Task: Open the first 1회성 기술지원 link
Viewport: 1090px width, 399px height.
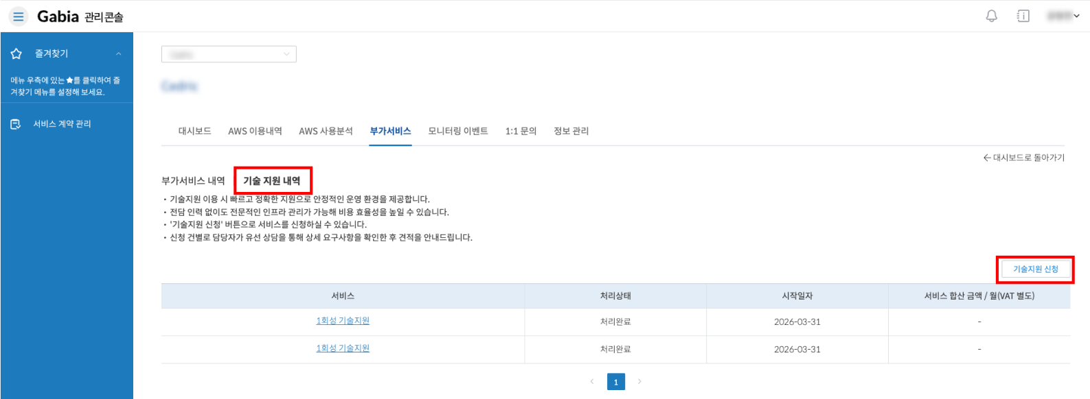Action: [x=343, y=321]
